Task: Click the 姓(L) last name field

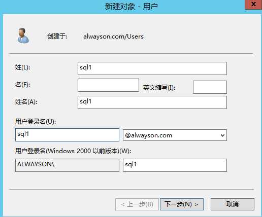Action: [x=152, y=68]
